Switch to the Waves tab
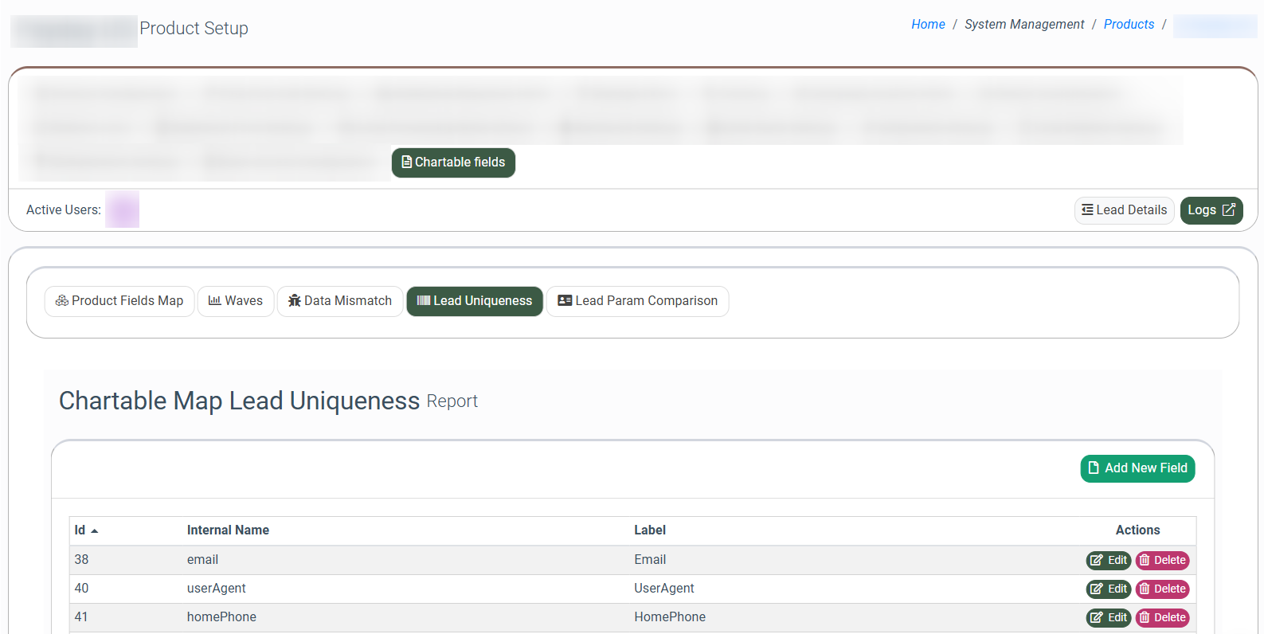 pos(236,301)
